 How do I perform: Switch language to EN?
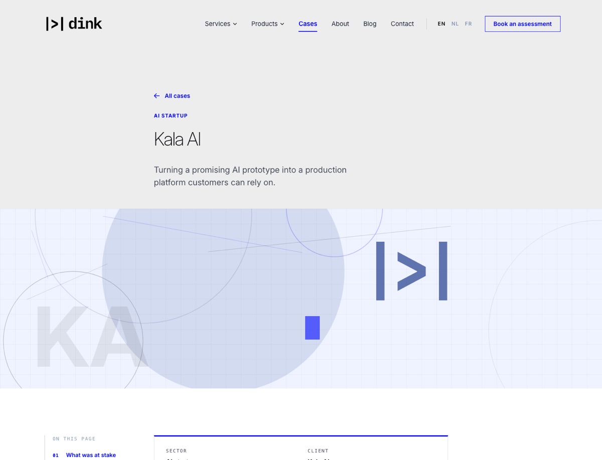point(441,24)
